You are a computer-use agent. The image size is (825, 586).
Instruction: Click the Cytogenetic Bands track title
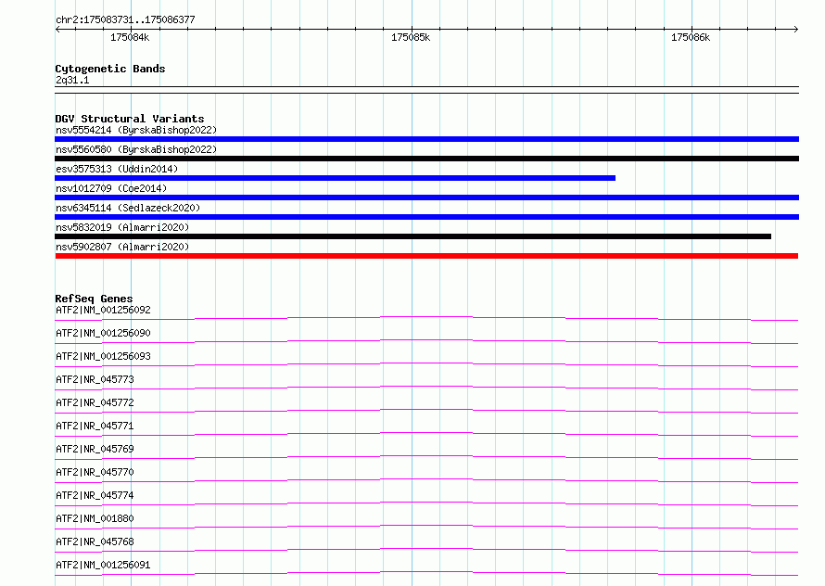(110, 69)
